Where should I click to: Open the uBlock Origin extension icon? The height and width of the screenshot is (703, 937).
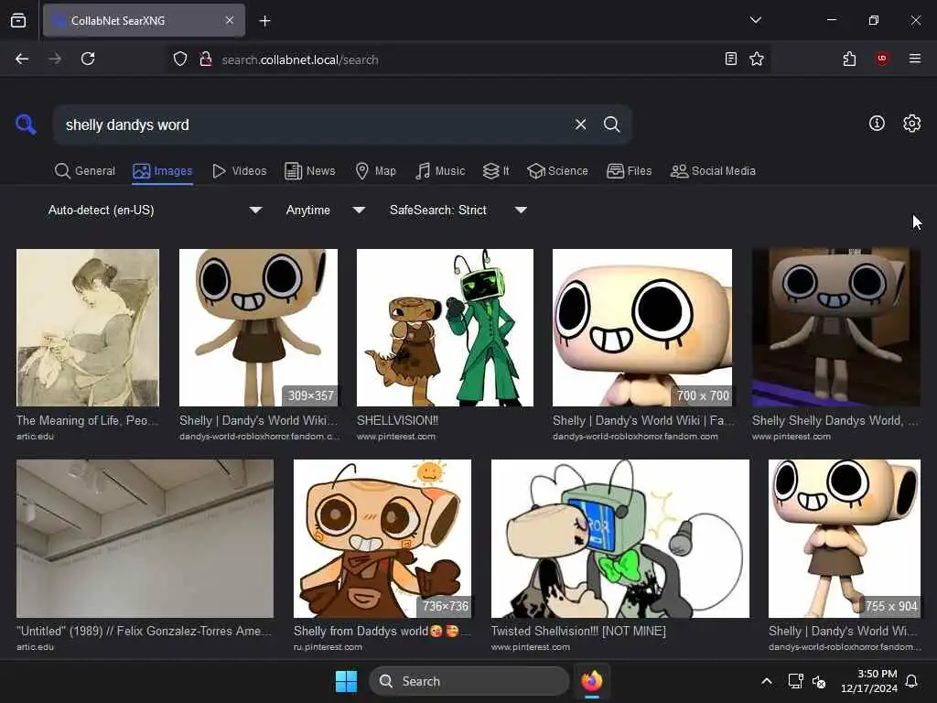(x=882, y=59)
